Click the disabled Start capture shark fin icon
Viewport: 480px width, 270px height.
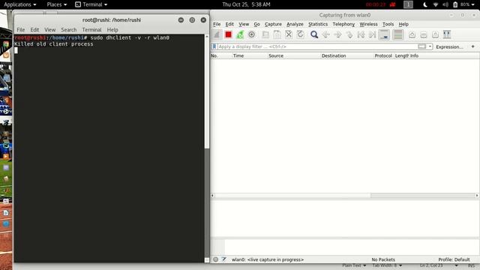[x=217, y=34]
